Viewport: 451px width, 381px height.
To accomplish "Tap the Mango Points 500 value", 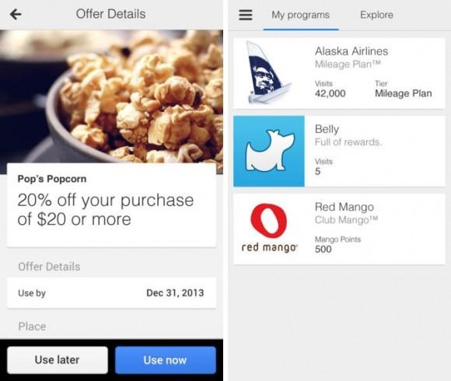I will click(x=323, y=249).
